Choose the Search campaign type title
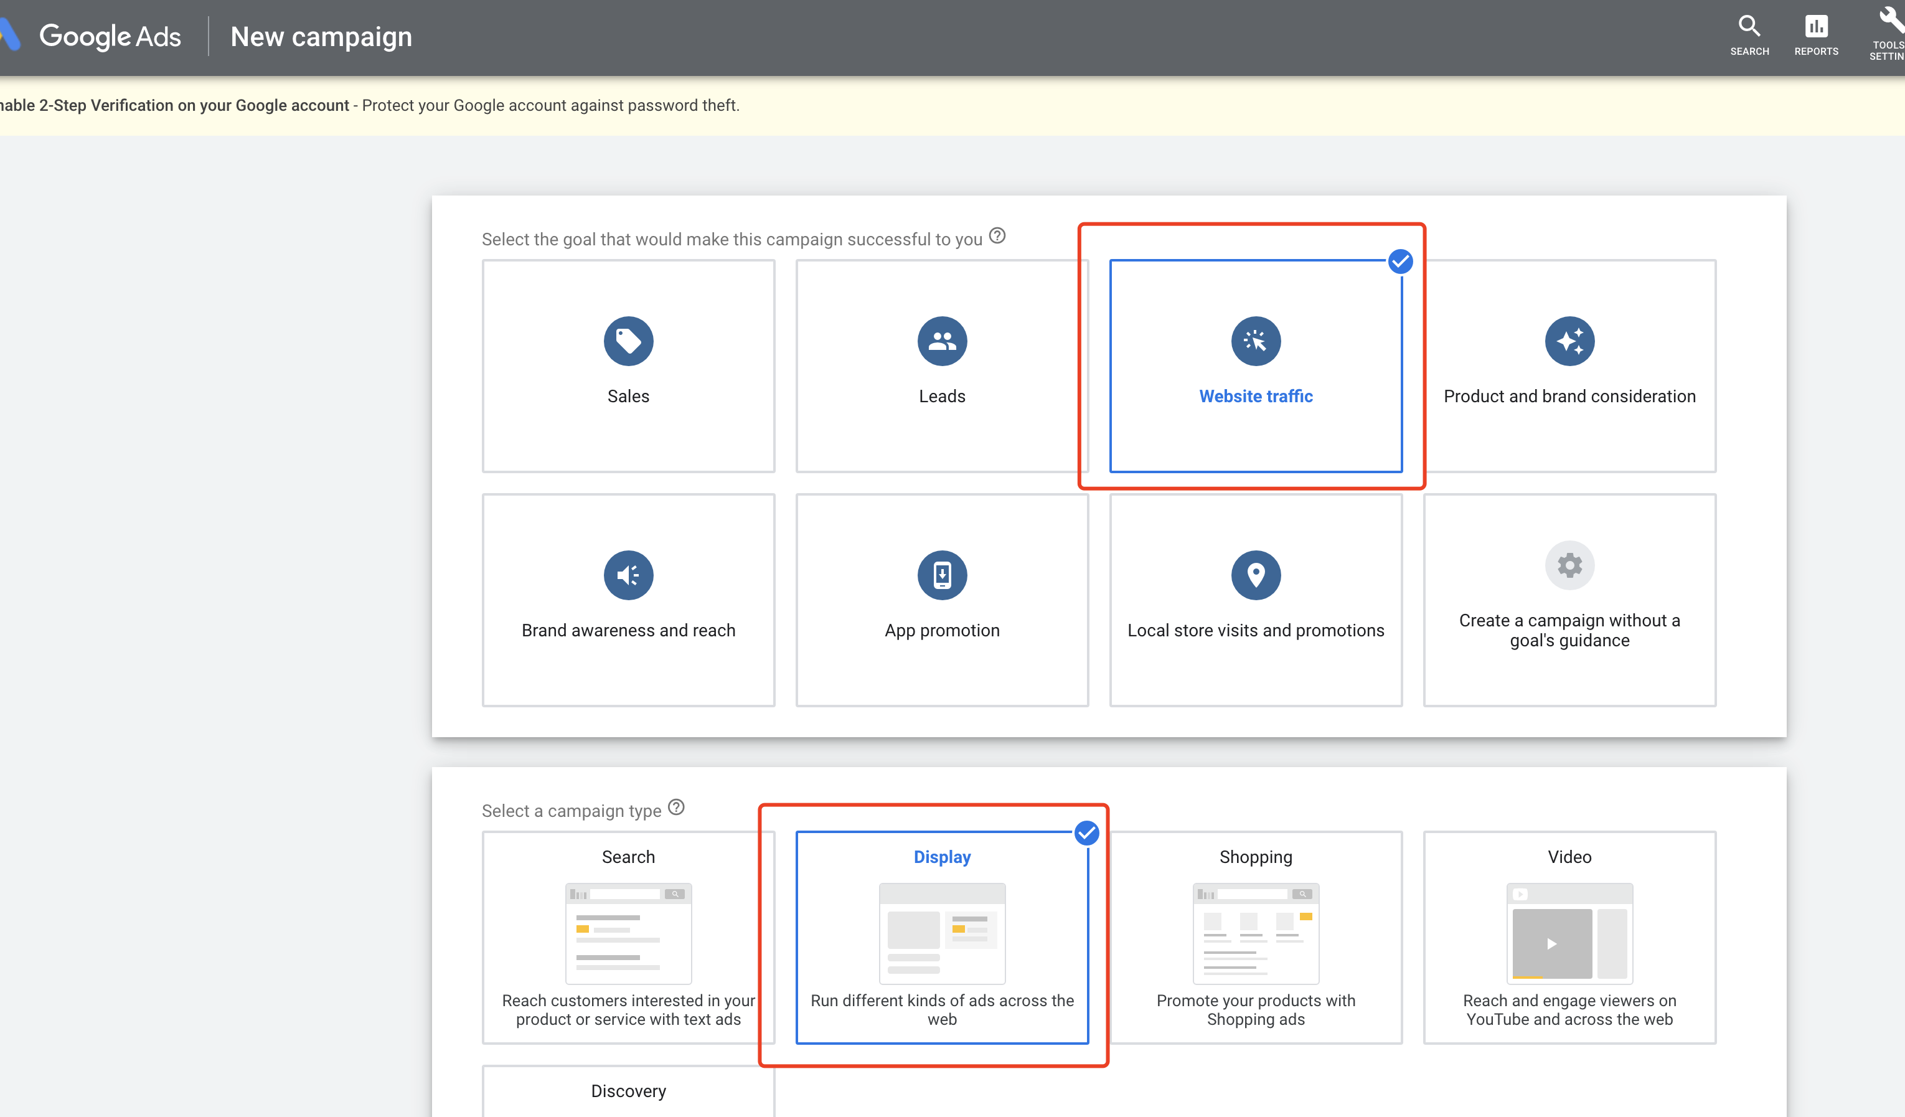Image resolution: width=1905 pixels, height=1117 pixels. pyautogui.click(x=628, y=857)
